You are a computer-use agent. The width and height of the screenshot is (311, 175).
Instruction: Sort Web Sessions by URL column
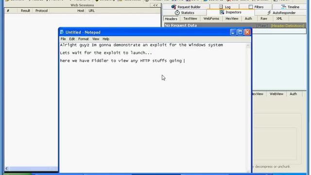click(x=91, y=11)
